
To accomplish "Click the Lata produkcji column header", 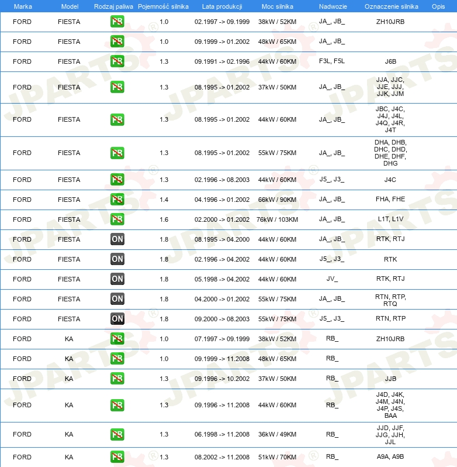I will pos(222,6).
